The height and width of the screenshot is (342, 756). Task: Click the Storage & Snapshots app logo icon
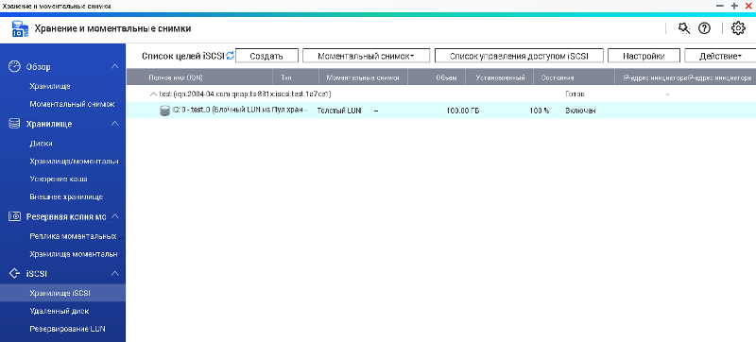pos(20,29)
